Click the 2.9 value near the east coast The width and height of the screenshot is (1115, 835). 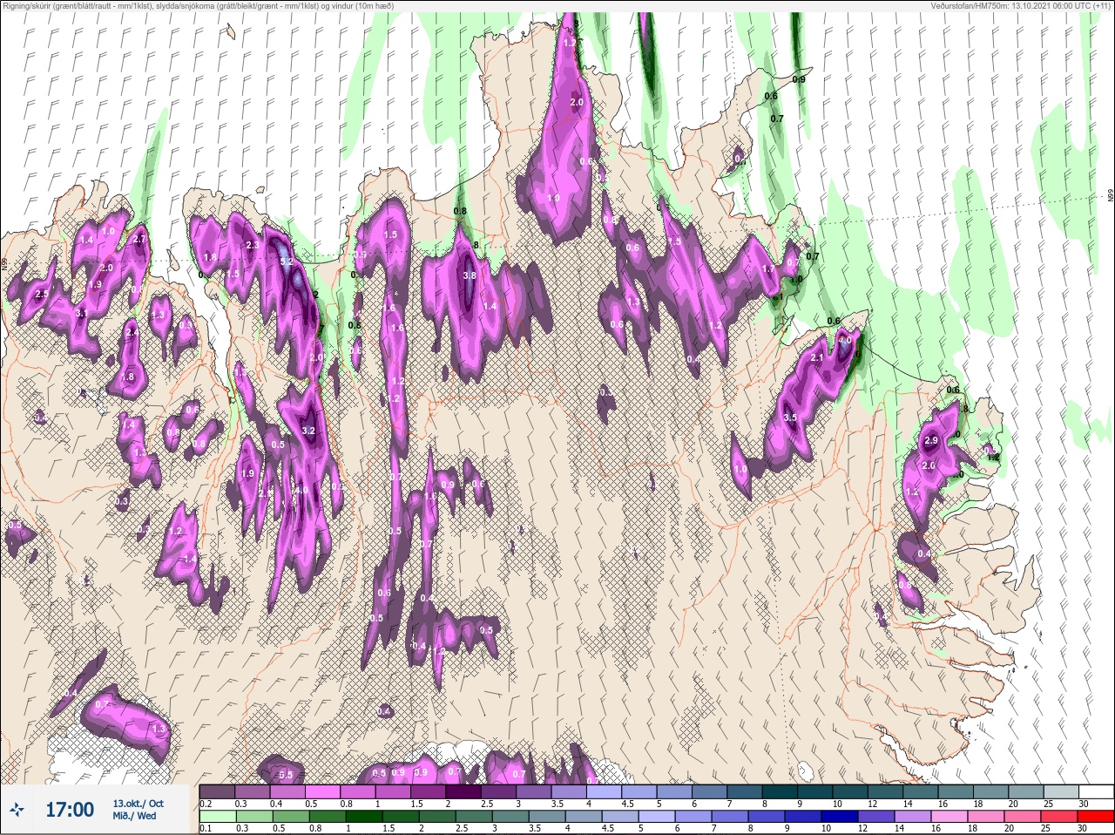coord(930,441)
